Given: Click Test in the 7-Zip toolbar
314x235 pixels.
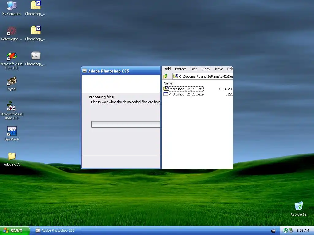Looking at the screenshot, I should point(193,69).
